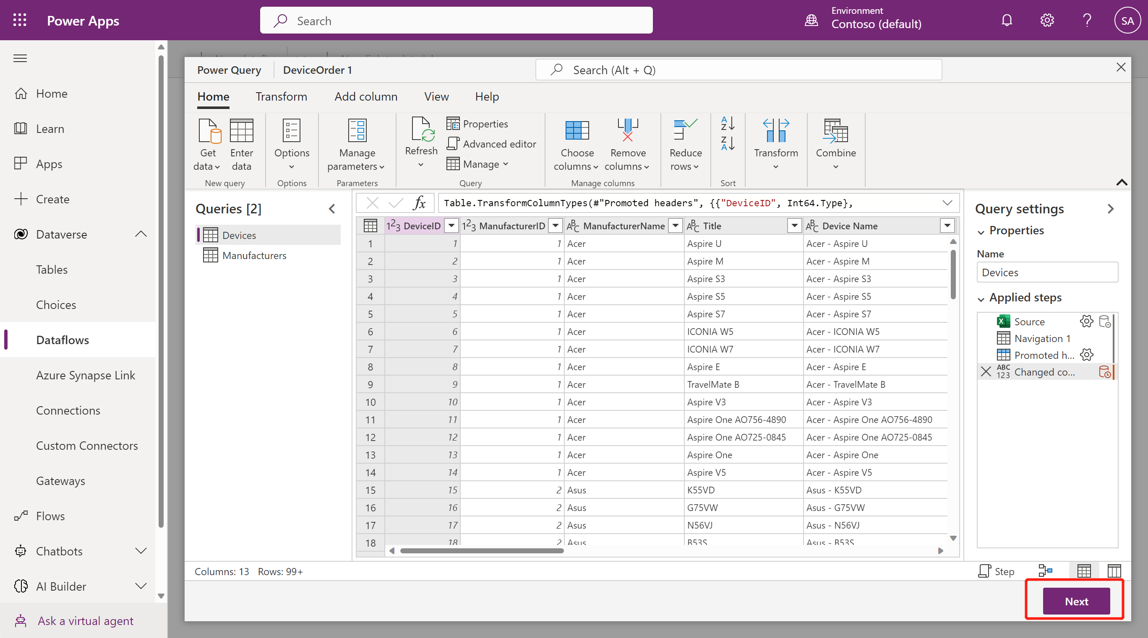Switch to diagram view in status bar
This screenshot has height=638, width=1148.
1045,571
